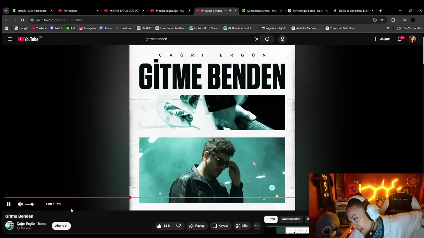The image size is (424, 238).
Task: Open the Kick bookmark
Action: [x=71, y=28]
